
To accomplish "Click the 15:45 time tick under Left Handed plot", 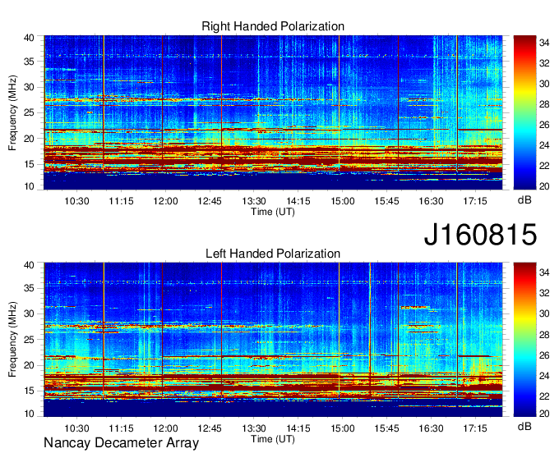I will pyautogui.click(x=386, y=428).
